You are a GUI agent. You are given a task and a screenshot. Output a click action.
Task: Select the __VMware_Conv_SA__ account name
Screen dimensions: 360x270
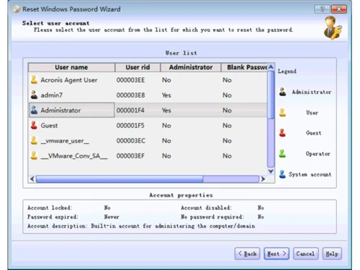pos(74,156)
